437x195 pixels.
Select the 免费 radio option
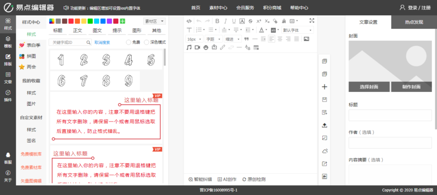tap(129, 42)
